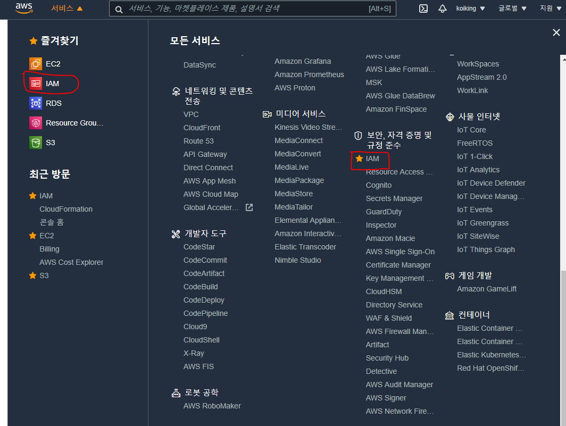This screenshot has height=426, width=566.
Task: Open WorkSpaces service
Action: pyautogui.click(x=478, y=64)
